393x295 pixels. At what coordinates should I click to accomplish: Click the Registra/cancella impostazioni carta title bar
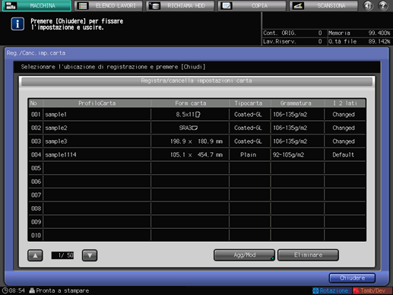pyautogui.click(x=197, y=81)
